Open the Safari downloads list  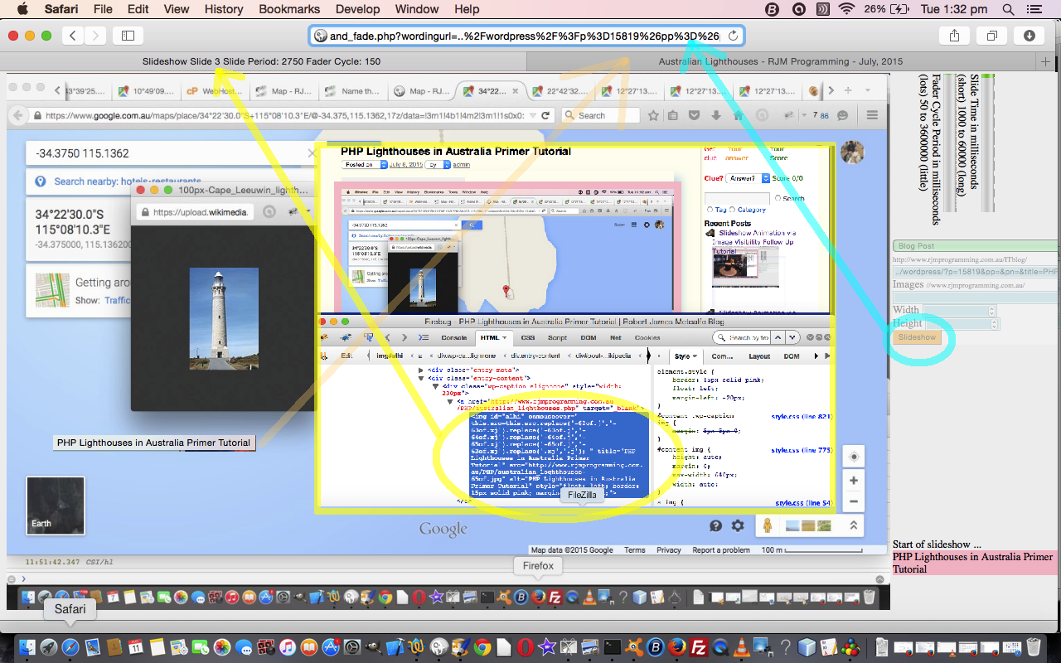point(1029,36)
